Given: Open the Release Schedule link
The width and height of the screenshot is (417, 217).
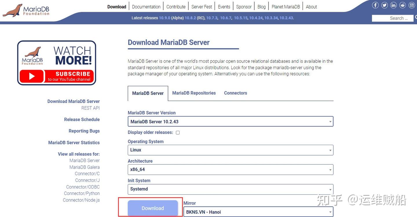Looking at the screenshot, I should pyautogui.click(x=82, y=119).
